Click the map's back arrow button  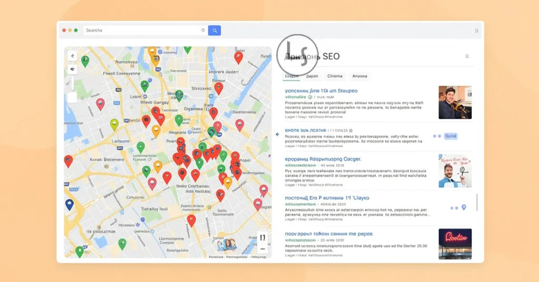72,56
